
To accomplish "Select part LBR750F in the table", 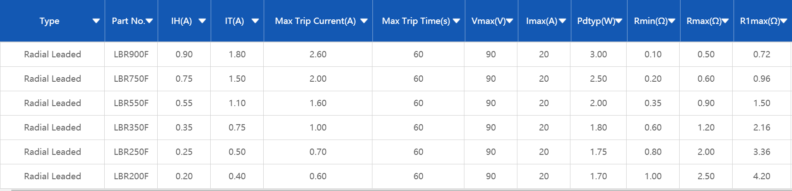I will pyautogui.click(x=131, y=79).
